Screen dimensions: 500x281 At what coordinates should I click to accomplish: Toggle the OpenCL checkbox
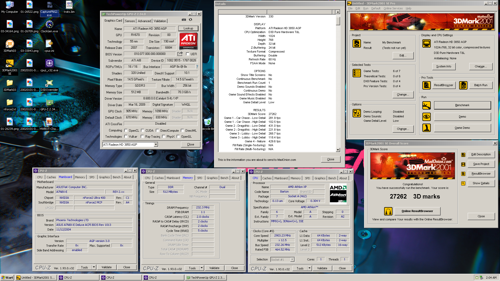tap(126, 131)
